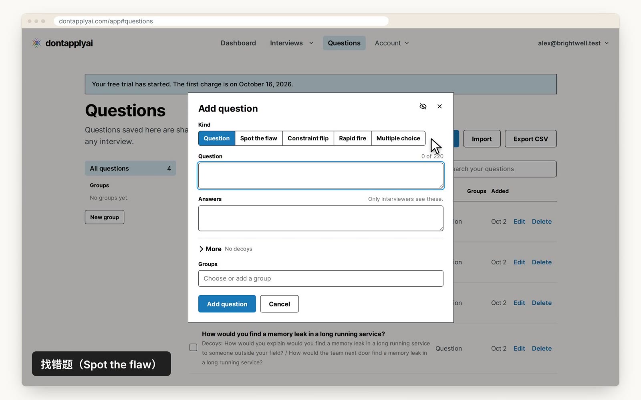The image size is (641, 400).
Task: Select Rapid fire kind
Action: pyautogui.click(x=352, y=138)
